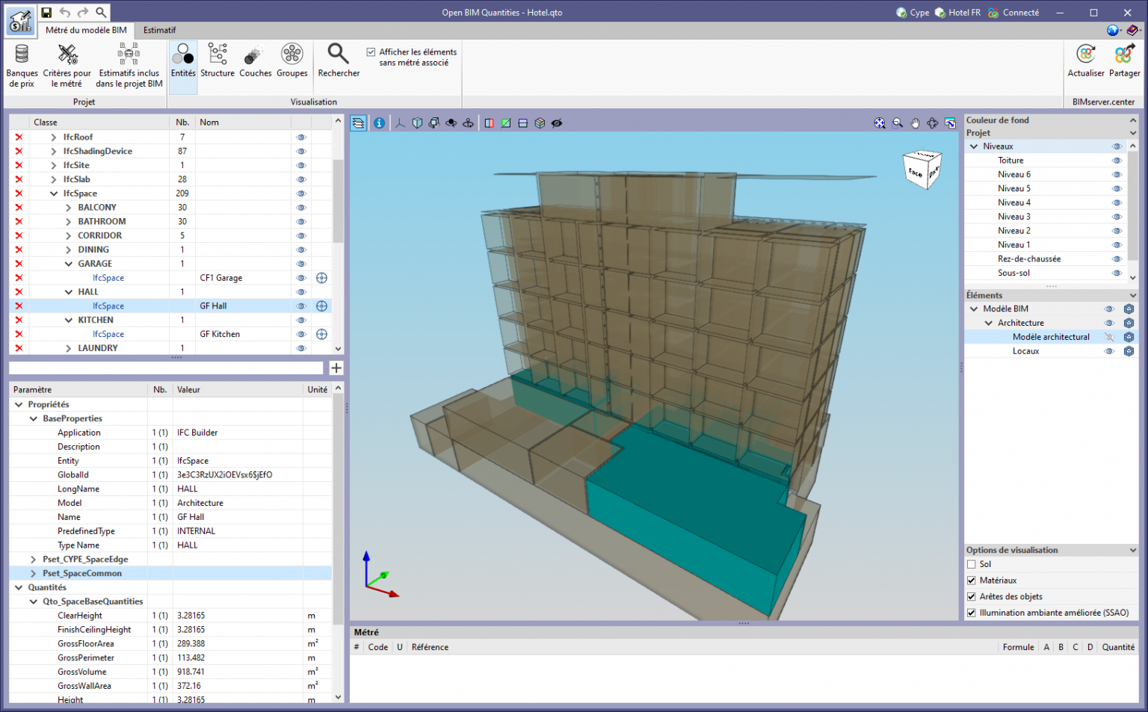Open the Couches visualization mode

(256, 61)
